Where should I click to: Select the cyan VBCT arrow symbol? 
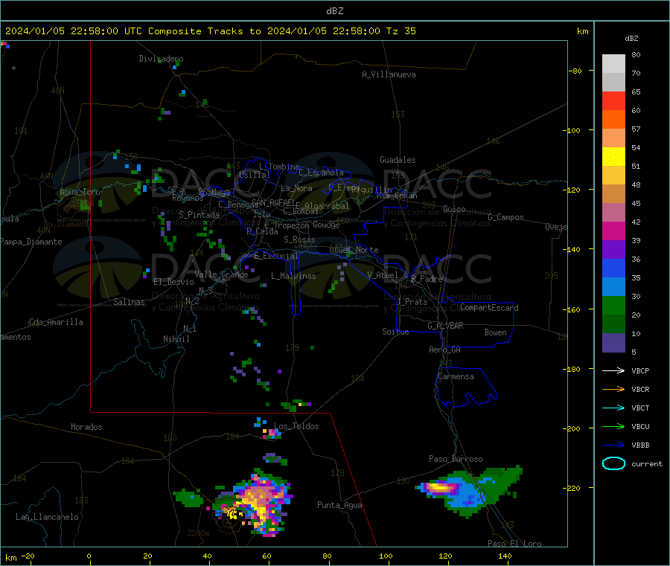pyautogui.click(x=613, y=408)
